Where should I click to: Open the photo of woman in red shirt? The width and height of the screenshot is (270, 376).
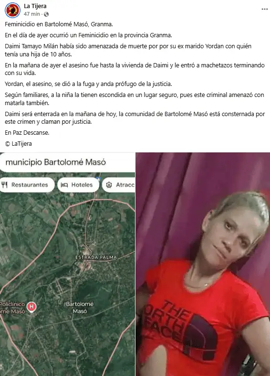point(203,264)
